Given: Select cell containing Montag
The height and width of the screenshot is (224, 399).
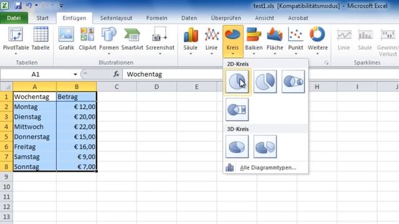Looking at the screenshot, I should [x=35, y=107].
